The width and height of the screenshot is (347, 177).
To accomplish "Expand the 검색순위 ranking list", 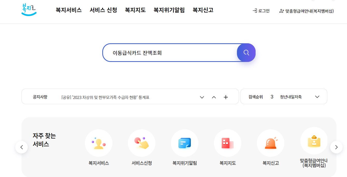I will [x=317, y=97].
